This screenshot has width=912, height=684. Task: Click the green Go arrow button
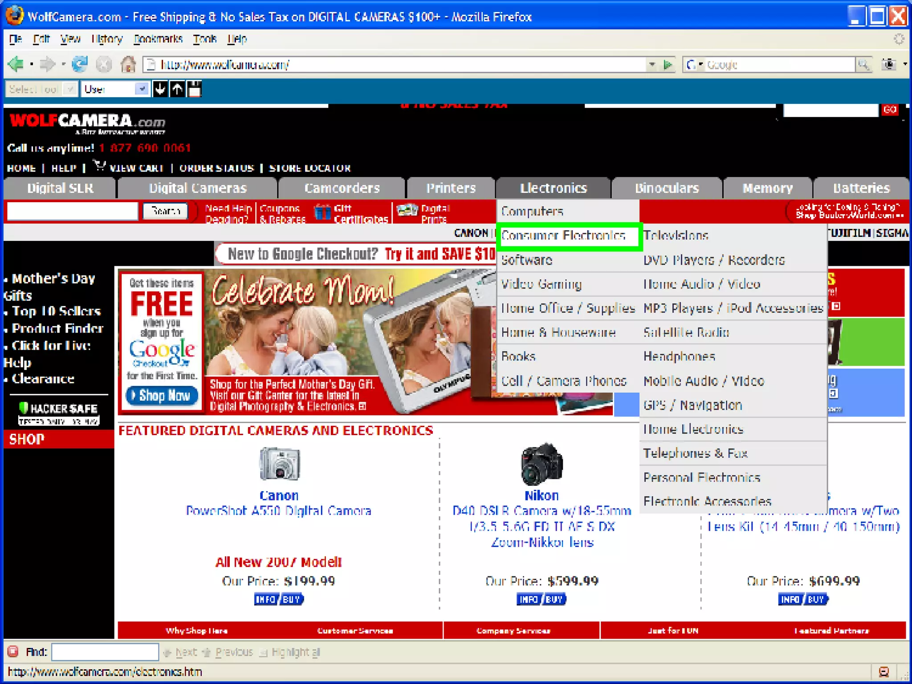pos(668,65)
